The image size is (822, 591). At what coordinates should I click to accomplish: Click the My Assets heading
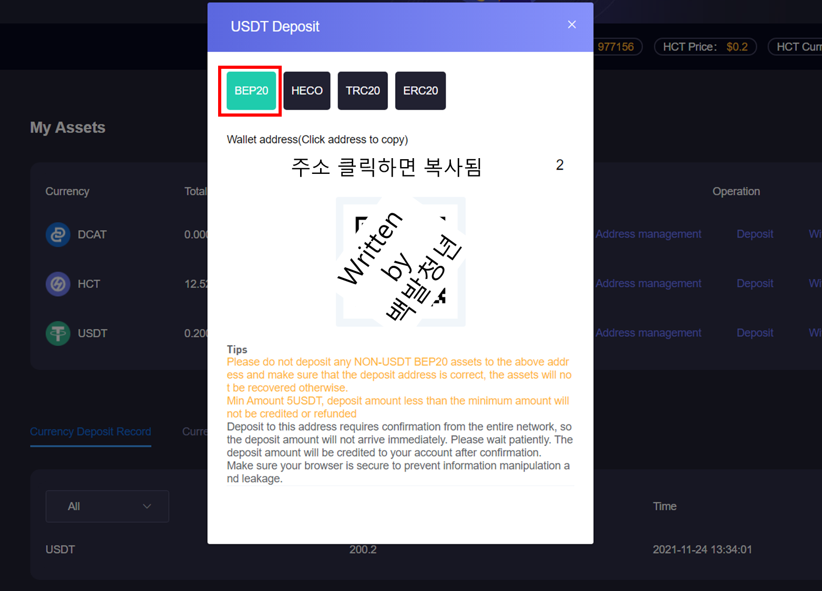click(x=67, y=128)
